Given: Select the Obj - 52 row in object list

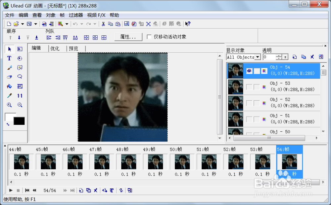Looking at the screenshot, I should (273, 103).
